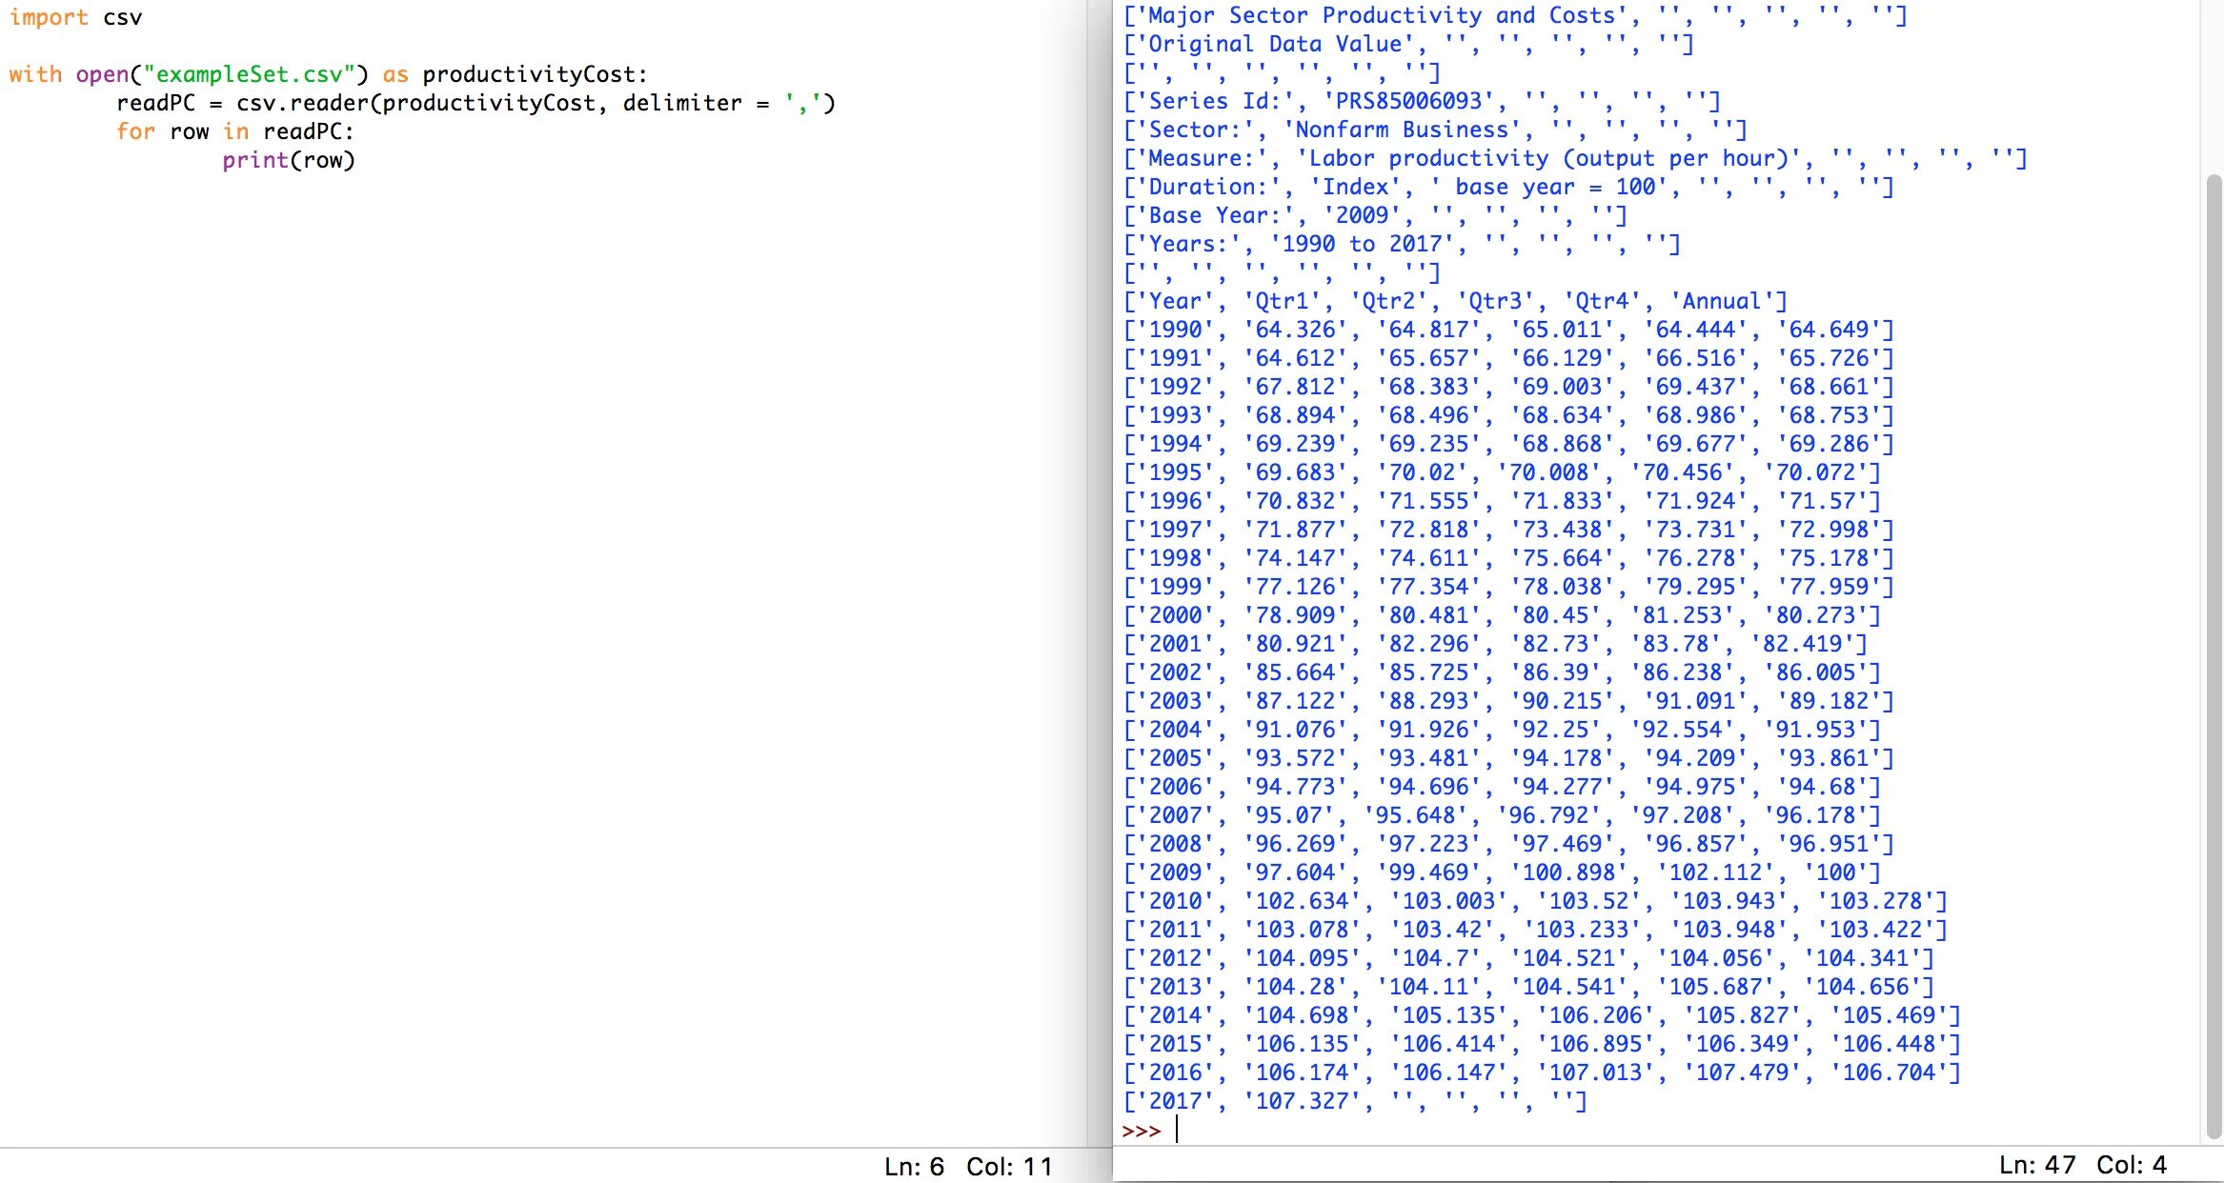Click the editor's Col: 11 status indicator
This screenshot has height=1183, width=2224.
(x=1009, y=1166)
